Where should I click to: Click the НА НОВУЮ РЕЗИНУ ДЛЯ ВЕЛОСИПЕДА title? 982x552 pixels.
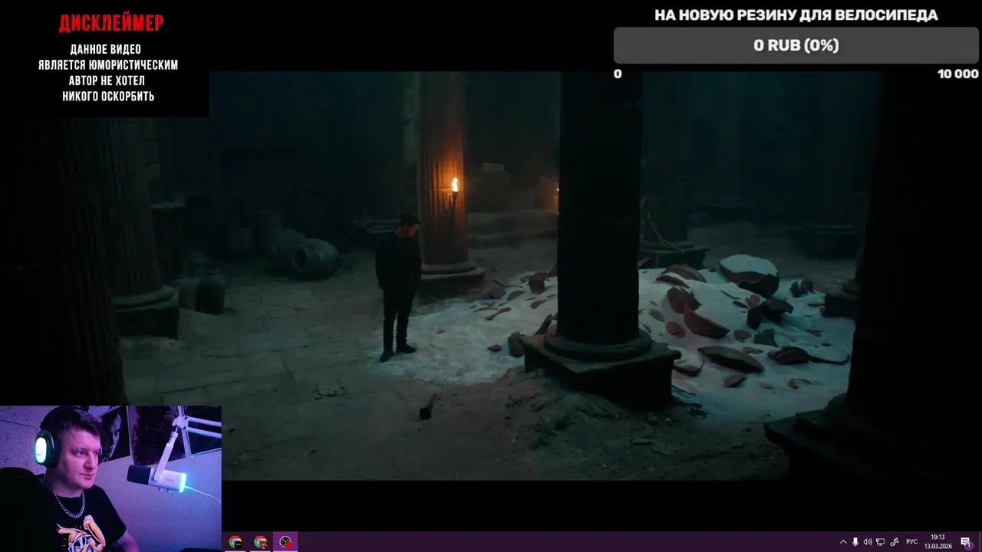tap(796, 15)
